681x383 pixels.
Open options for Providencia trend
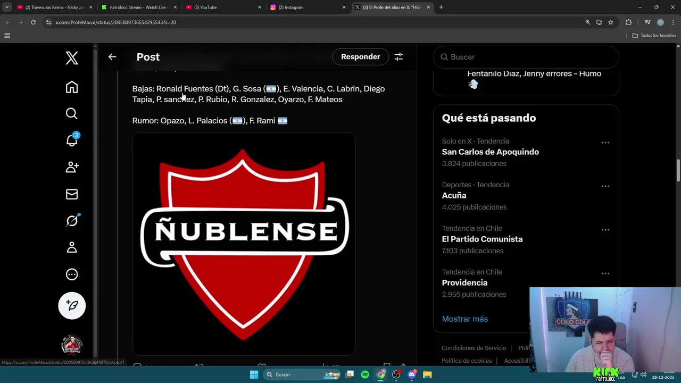605,273
